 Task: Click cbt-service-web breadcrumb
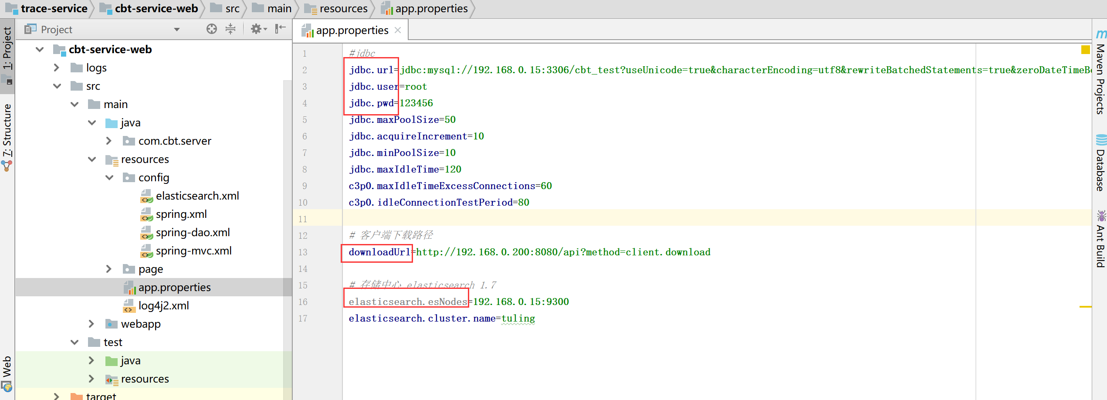coord(149,9)
